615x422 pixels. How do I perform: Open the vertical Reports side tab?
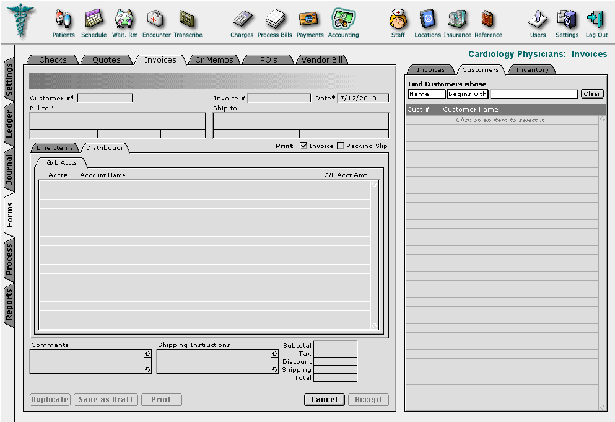[x=9, y=304]
